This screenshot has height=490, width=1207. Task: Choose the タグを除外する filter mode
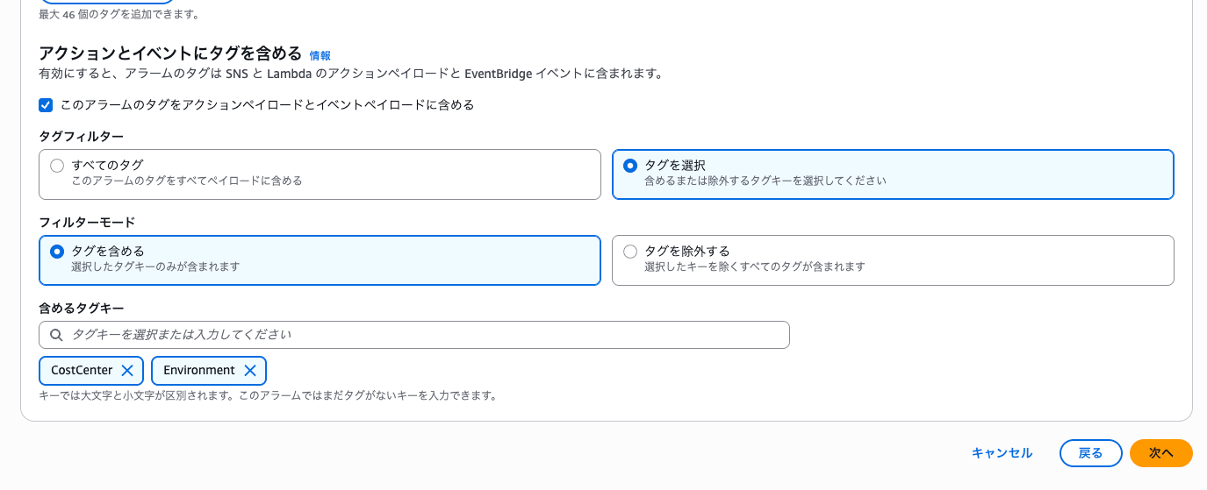630,252
